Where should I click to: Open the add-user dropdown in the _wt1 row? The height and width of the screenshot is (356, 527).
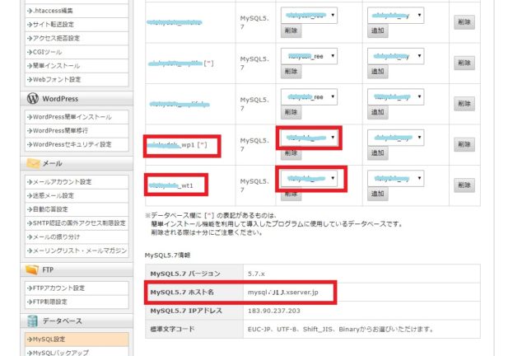[395, 178]
